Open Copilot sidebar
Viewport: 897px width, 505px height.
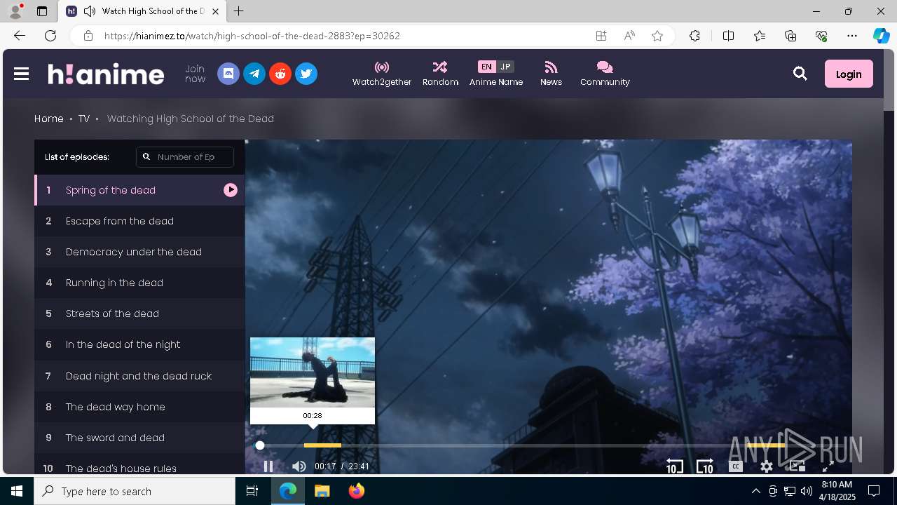point(881,36)
